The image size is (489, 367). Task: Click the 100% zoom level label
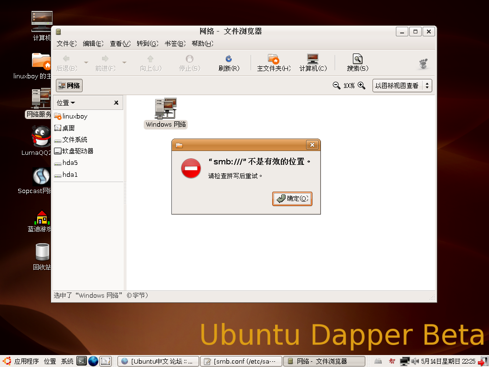(349, 86)
